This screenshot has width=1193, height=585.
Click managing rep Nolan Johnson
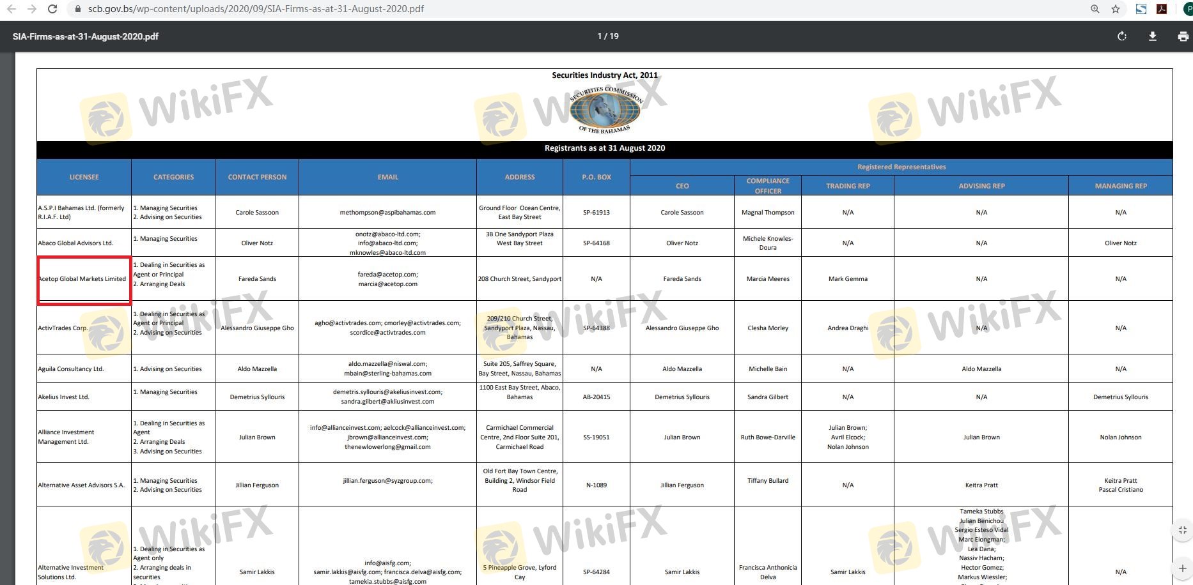1121,437
